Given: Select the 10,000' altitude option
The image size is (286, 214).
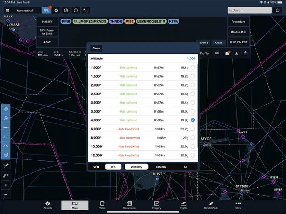Looking at the screenshot, I should tap(143, 146).
